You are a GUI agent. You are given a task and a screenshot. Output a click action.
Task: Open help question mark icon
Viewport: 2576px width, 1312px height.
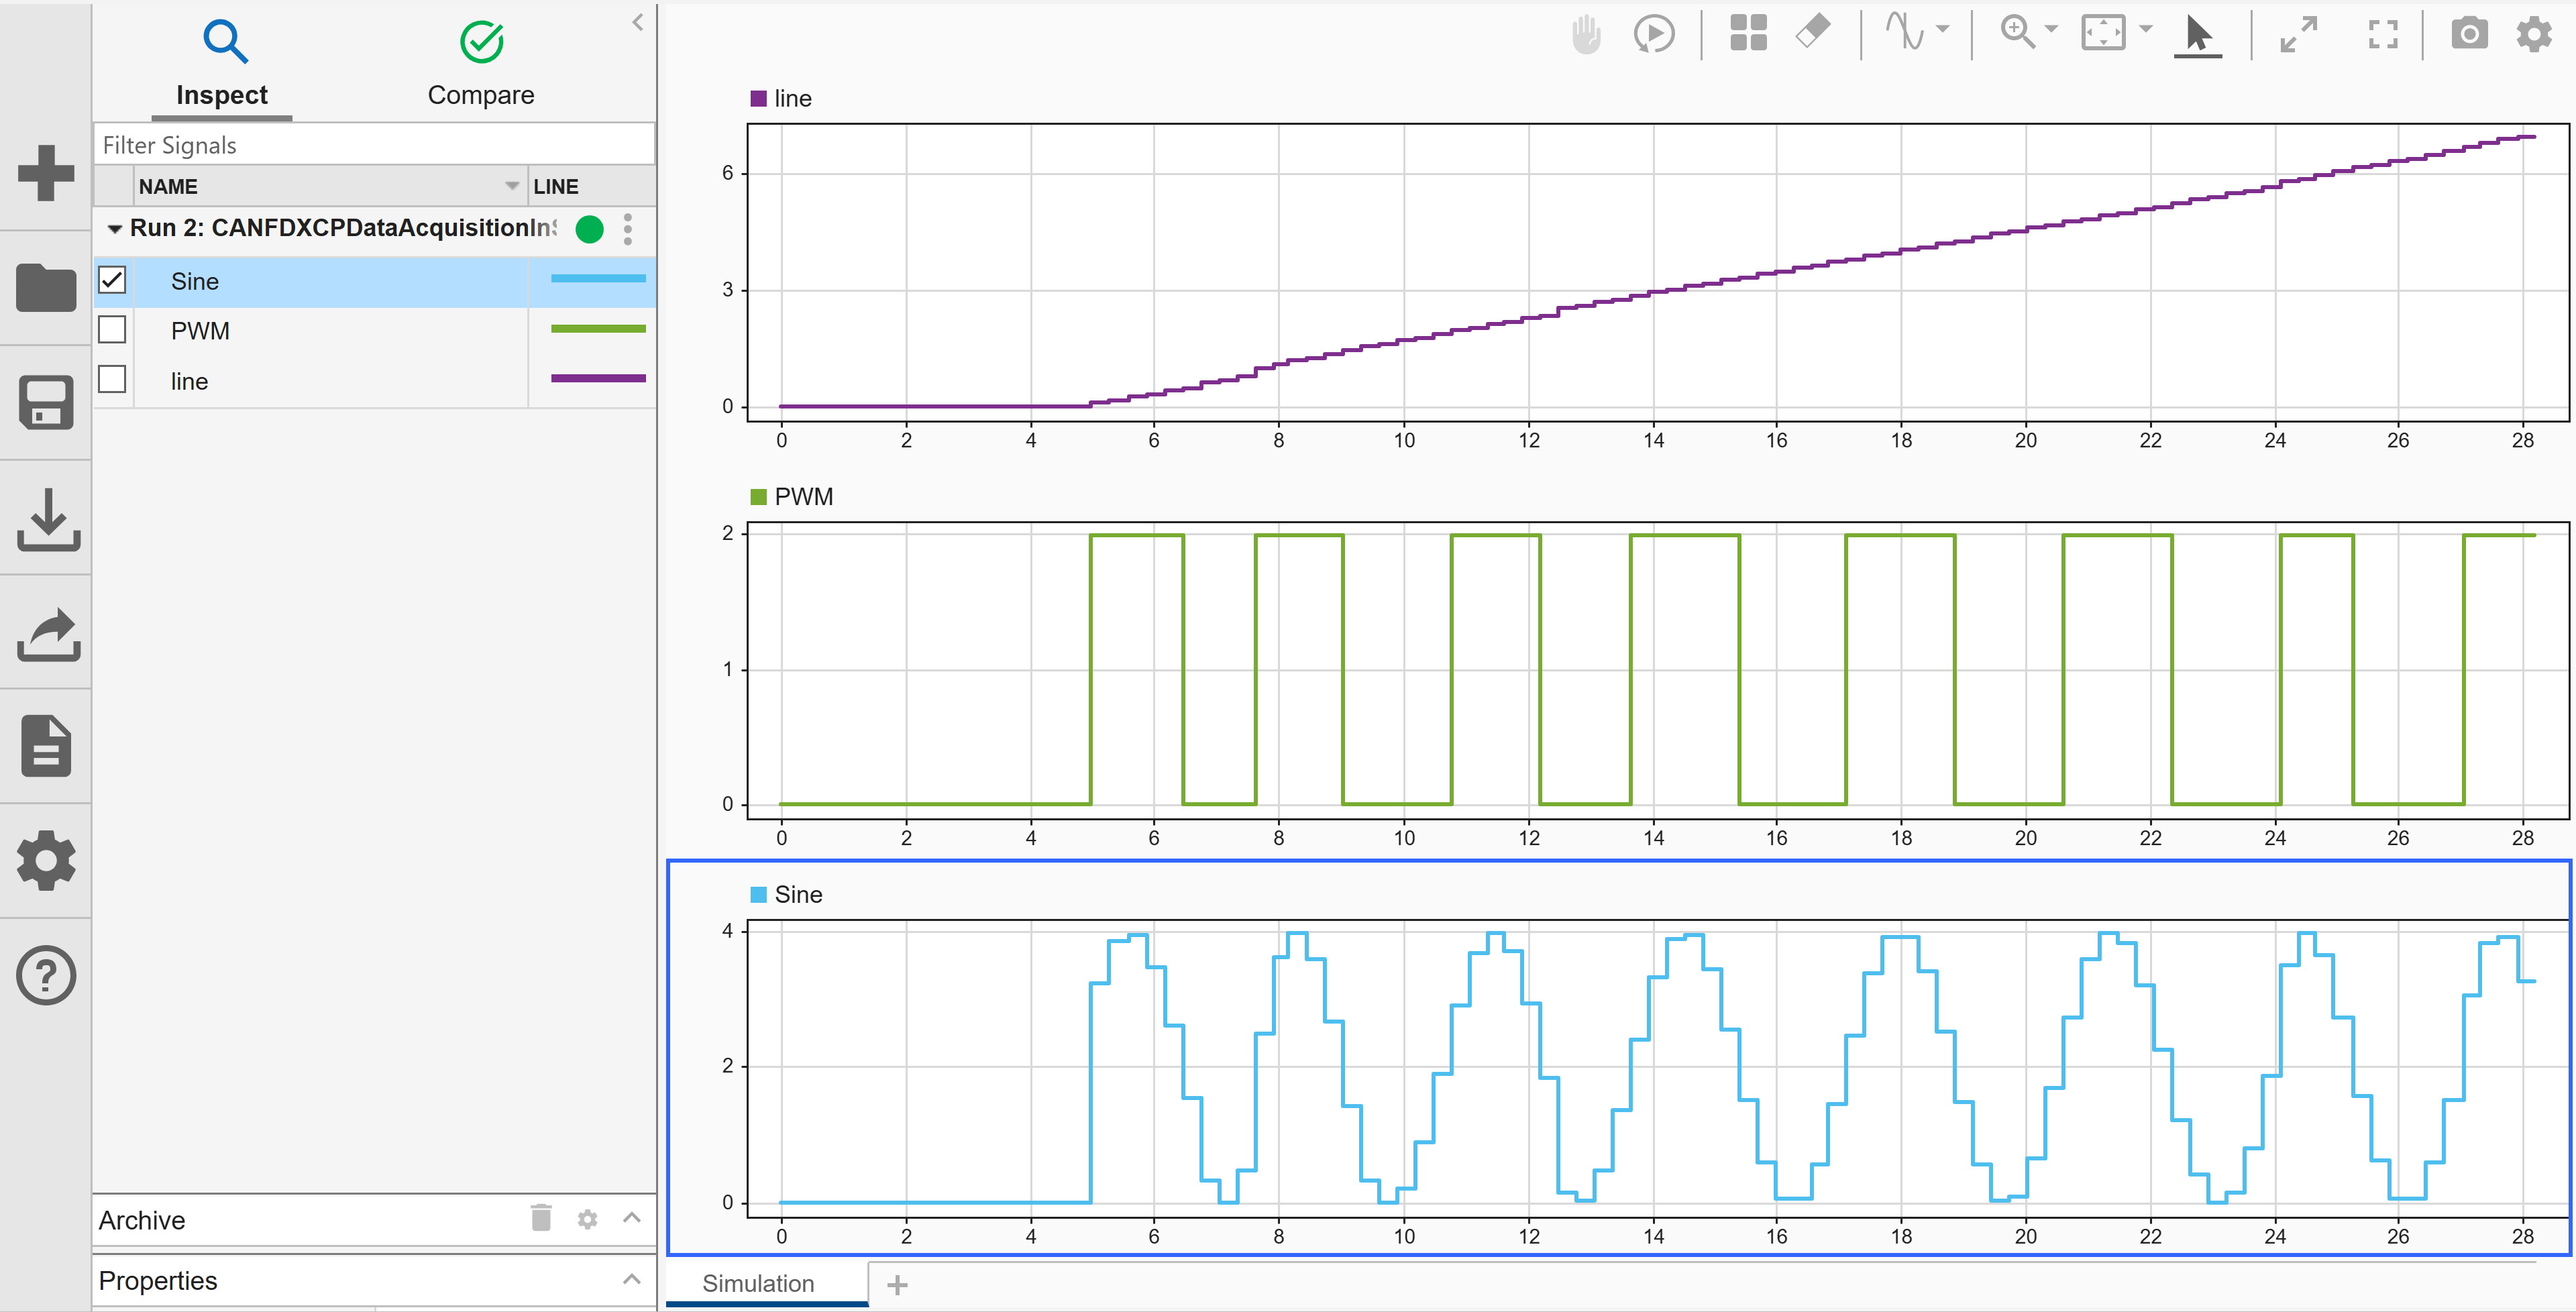pos(46,975)
